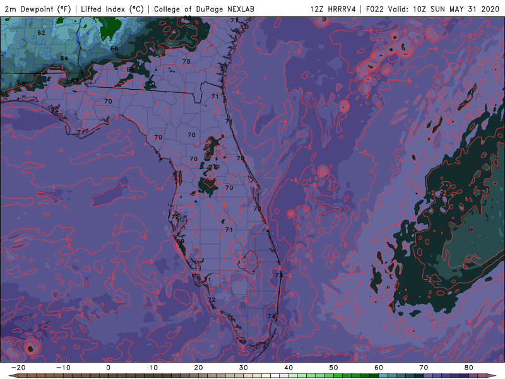The height and width of the screenshot is (379, 505).
Task: Click the "64" dewpoint value on the map
Action: coord(64,58)
